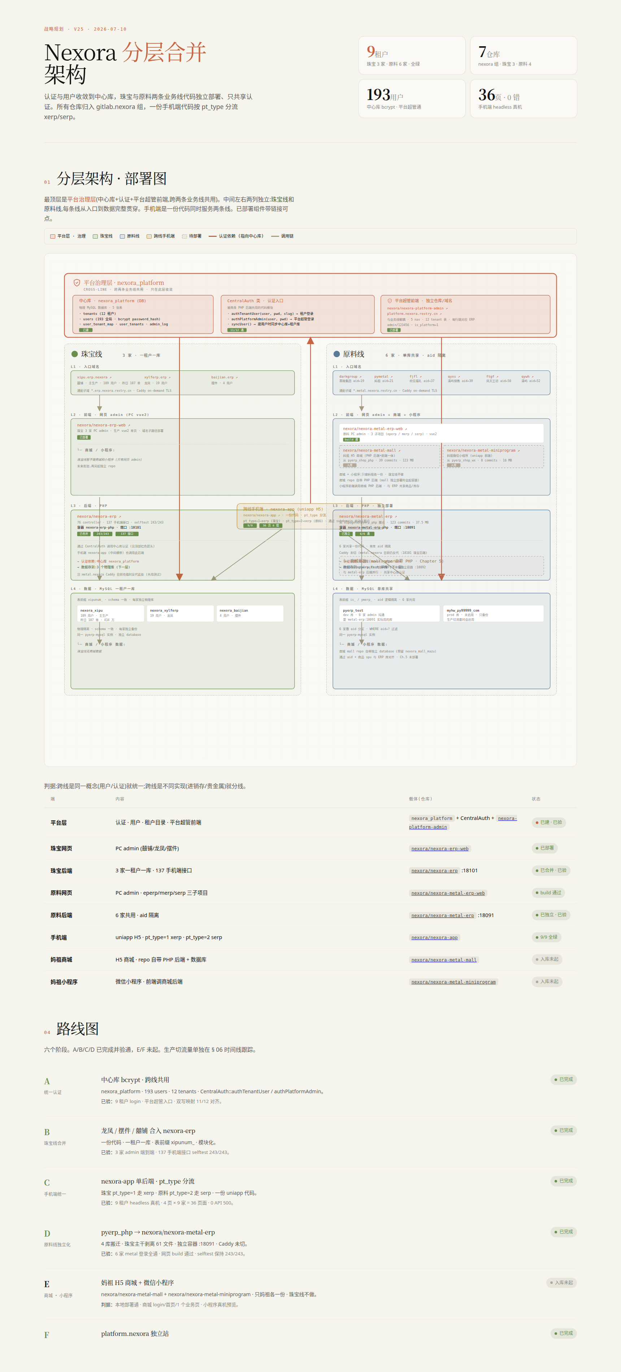The height and width of the screenshot is (1372, 621).
Task: Click the nexora_baijian database card
Action: coord(250,613)
